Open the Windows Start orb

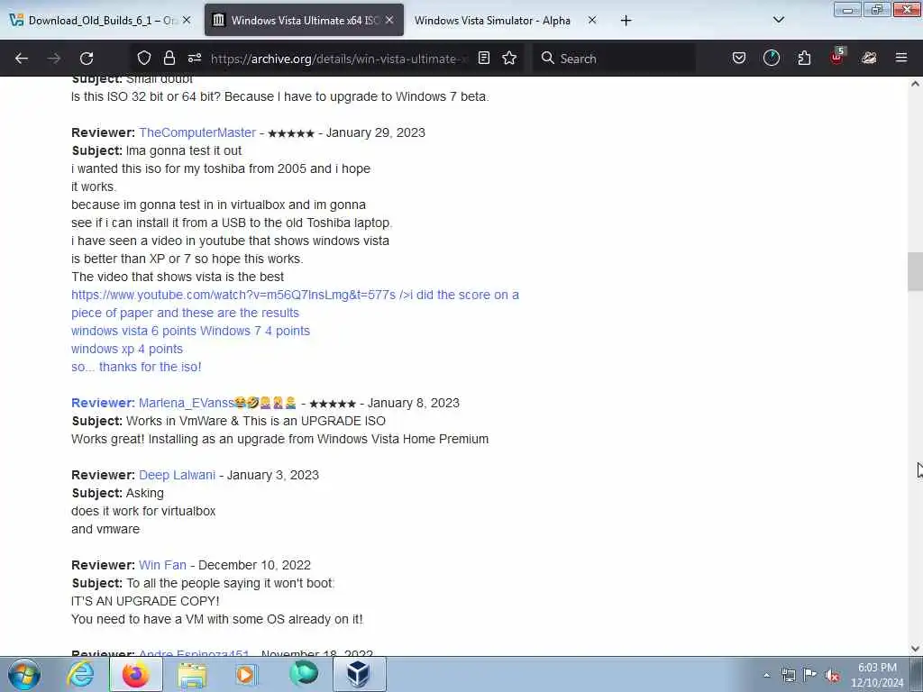(x=24, y=674)
